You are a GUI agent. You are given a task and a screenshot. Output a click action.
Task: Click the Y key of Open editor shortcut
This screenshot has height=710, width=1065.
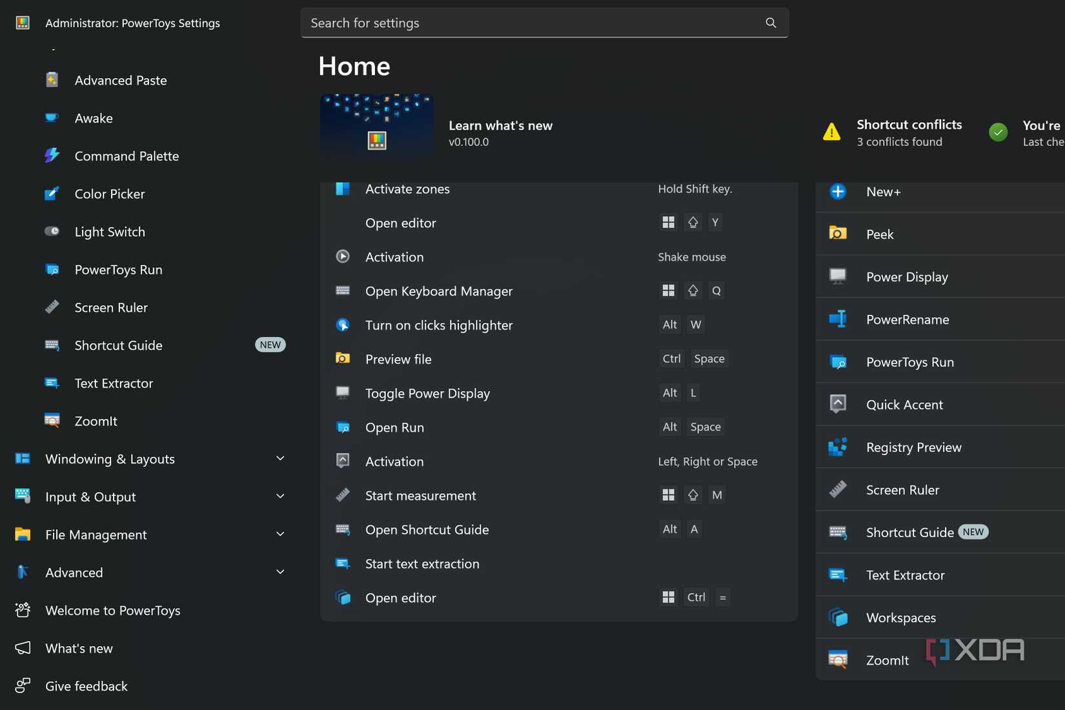pos(715,222)
